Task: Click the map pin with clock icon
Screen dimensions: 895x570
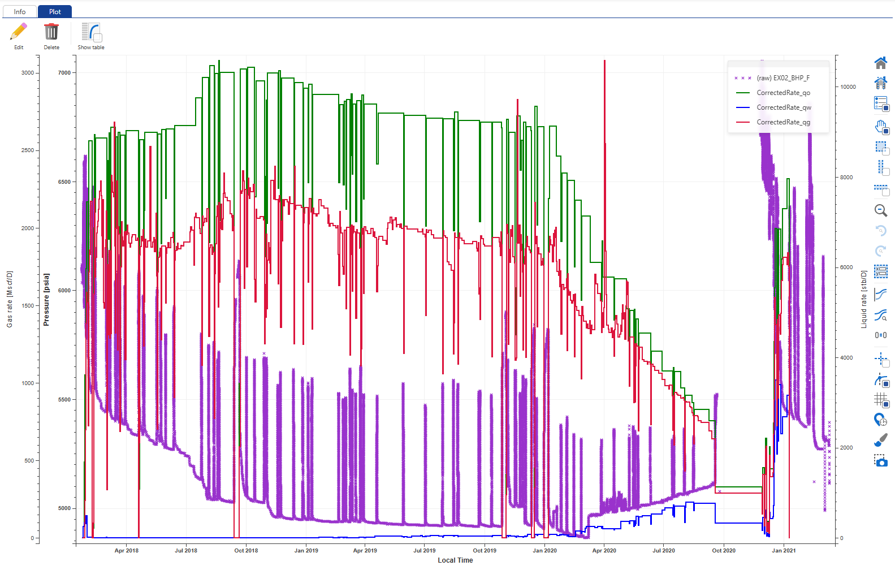Action: (x=880, y=420)
